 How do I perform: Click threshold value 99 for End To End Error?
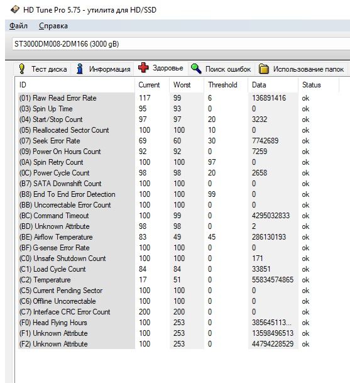pos(212,194)
